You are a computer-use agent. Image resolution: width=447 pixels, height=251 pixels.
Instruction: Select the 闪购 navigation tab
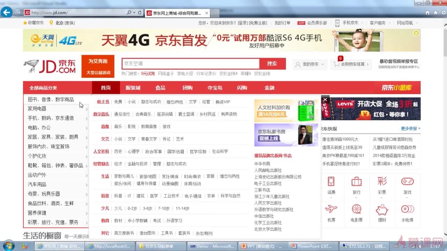[x=242, y=88]
